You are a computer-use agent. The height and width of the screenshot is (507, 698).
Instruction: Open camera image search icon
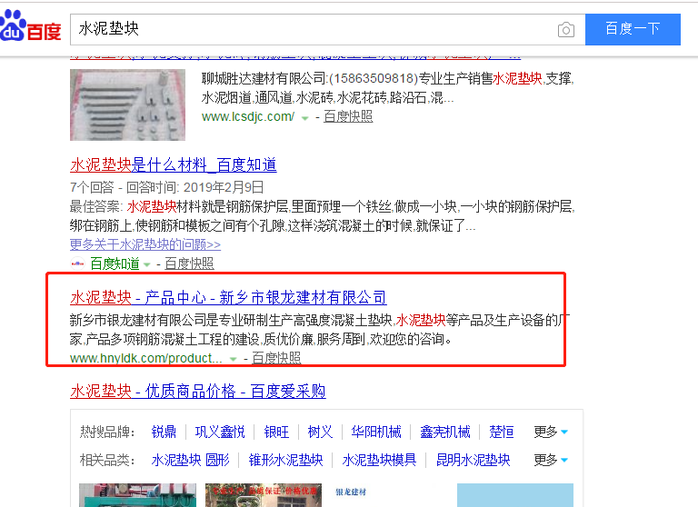[x=566, y=30]
